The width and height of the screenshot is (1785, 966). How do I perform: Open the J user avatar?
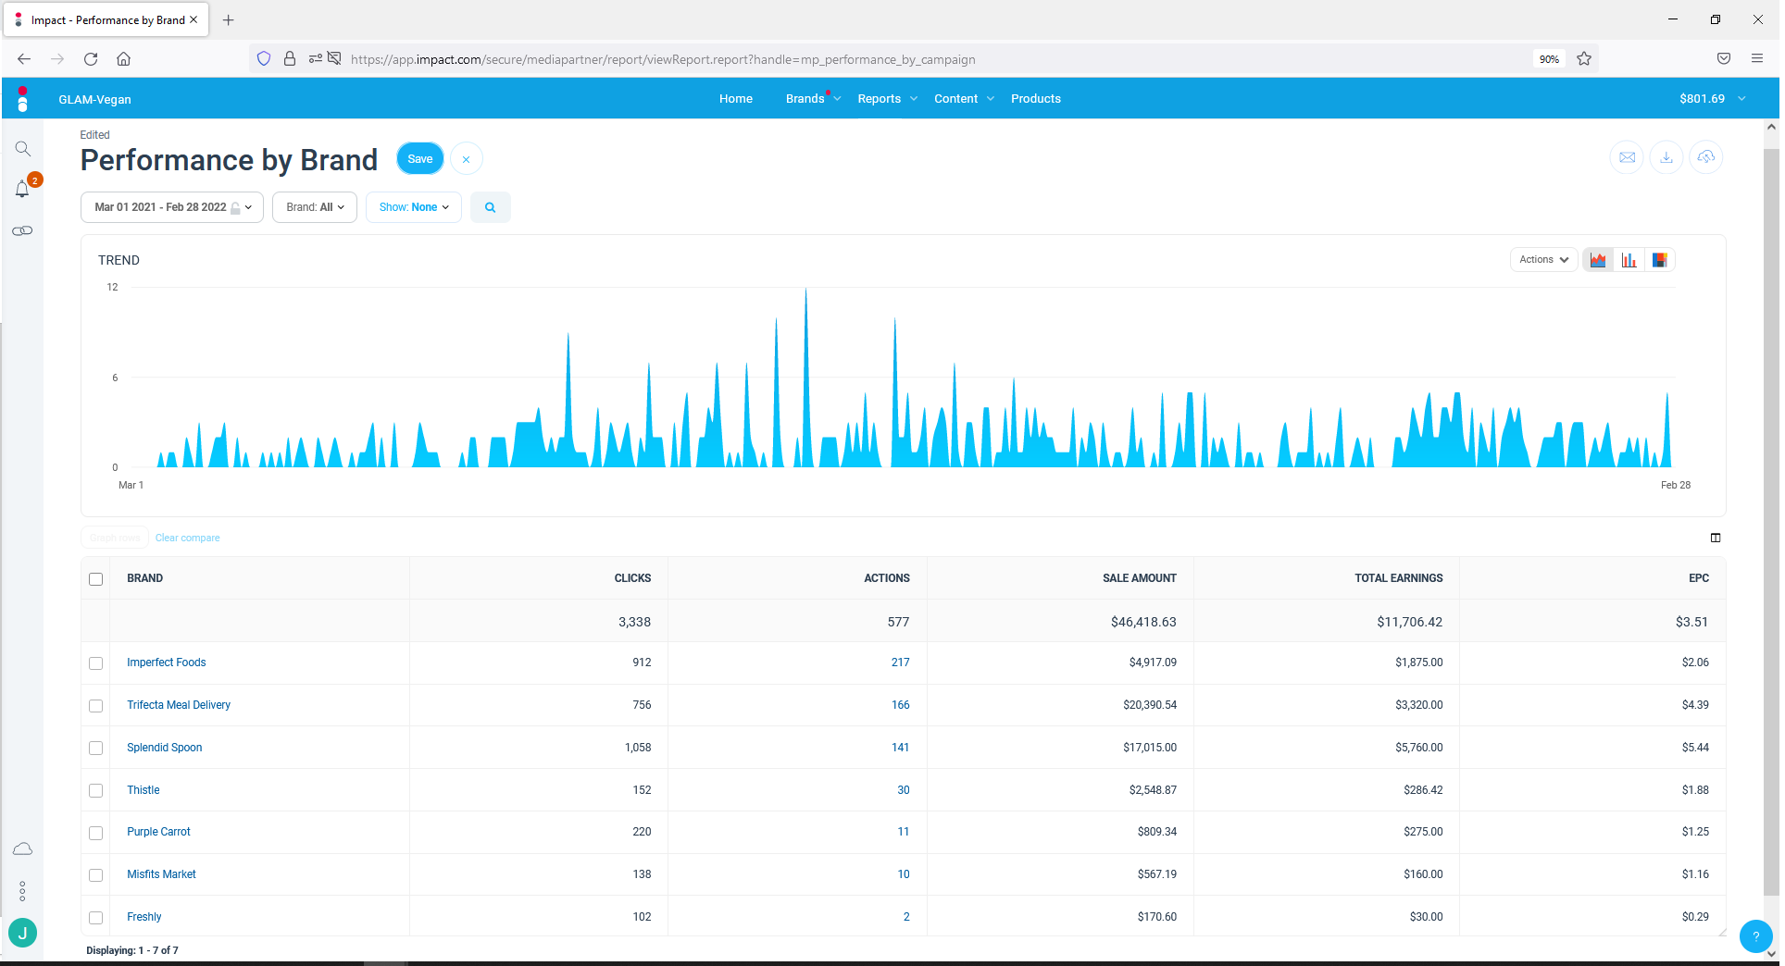point(22,933)
